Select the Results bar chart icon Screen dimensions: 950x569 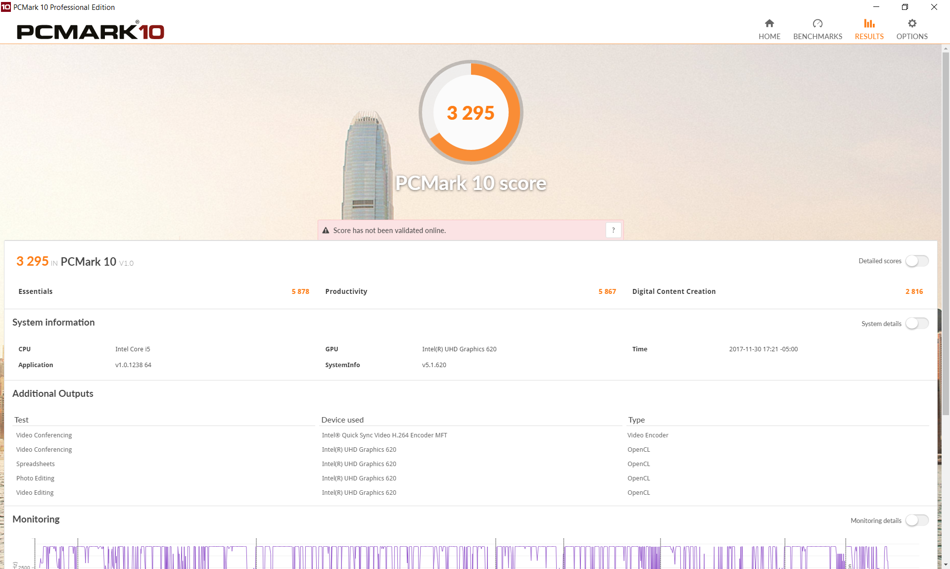(x=869, y=24)
